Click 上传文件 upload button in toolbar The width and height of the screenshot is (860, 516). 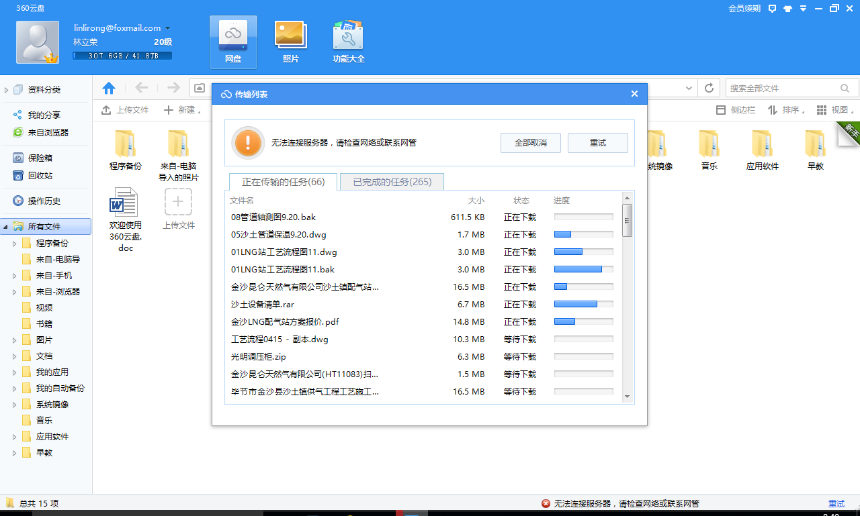[125, 109]
